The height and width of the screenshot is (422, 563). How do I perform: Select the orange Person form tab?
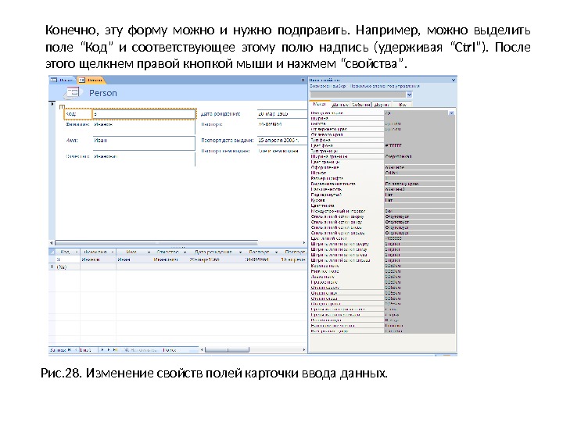(91, 80)
